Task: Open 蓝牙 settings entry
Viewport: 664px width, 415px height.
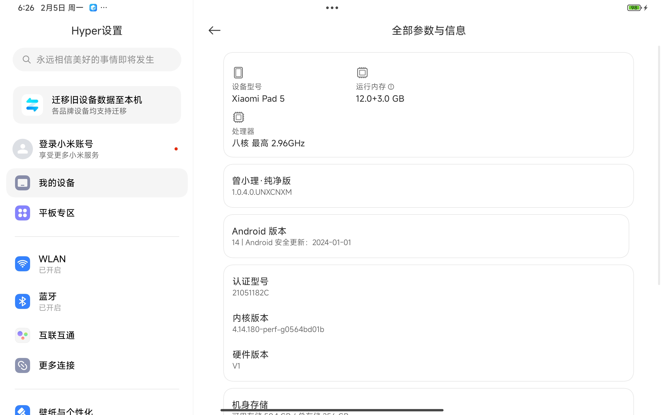Action: (97, 301)
